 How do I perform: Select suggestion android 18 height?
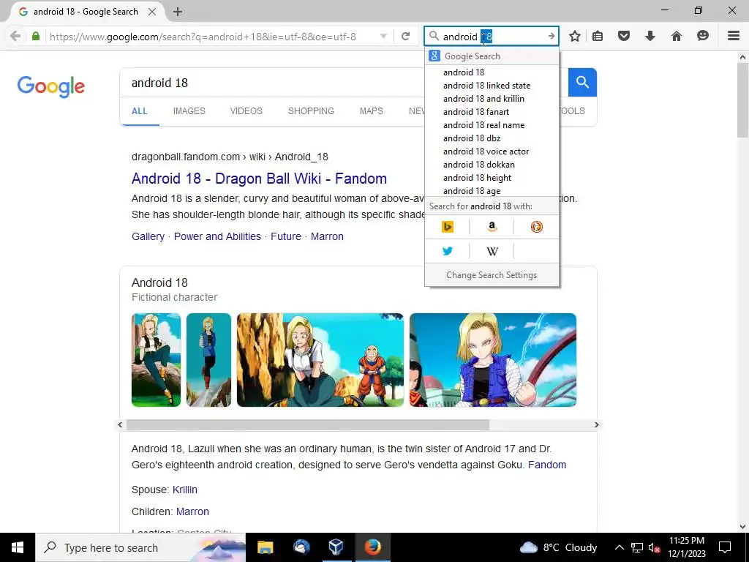coord(492,178)
